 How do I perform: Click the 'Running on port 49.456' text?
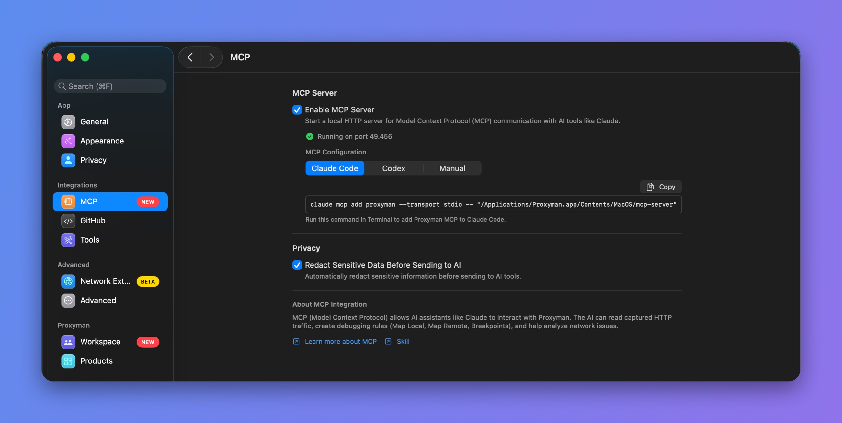click(354, 137)
